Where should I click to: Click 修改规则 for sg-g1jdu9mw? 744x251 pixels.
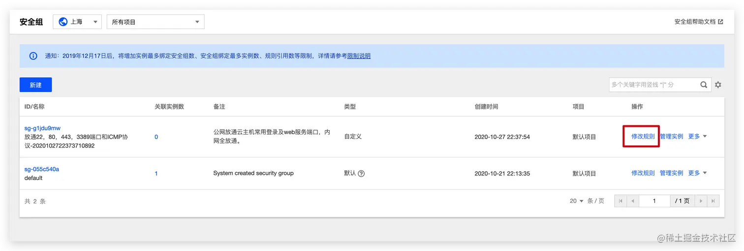pyautogui.click(x=643, y=137)
